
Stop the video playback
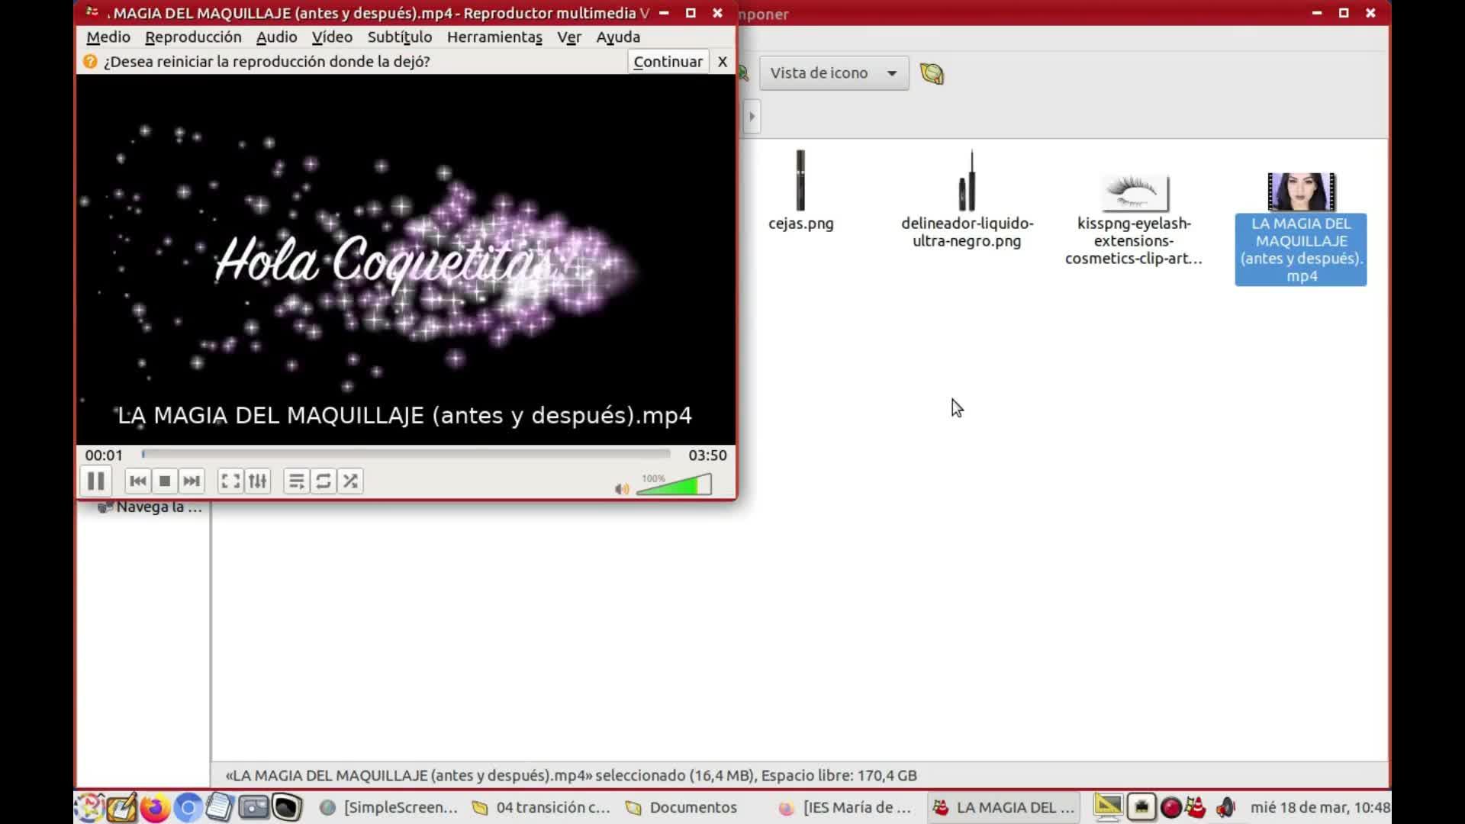tap(165, 481)
